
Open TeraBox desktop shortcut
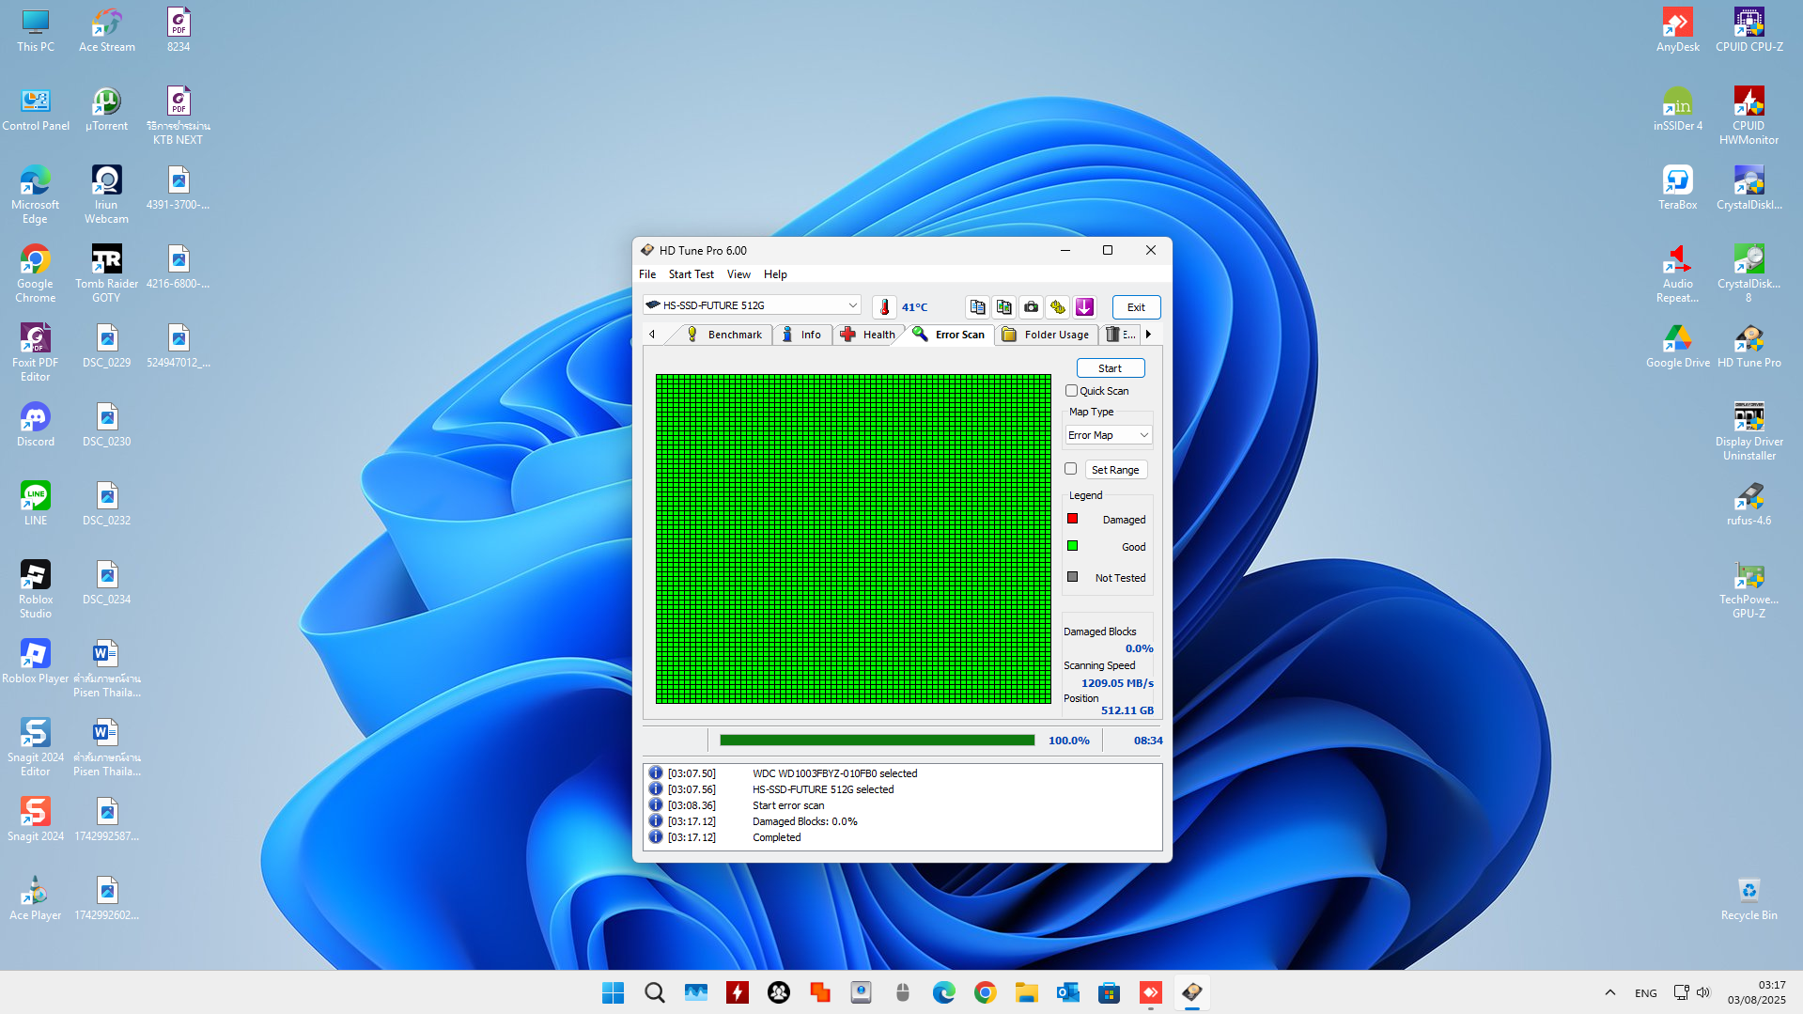1677,188
